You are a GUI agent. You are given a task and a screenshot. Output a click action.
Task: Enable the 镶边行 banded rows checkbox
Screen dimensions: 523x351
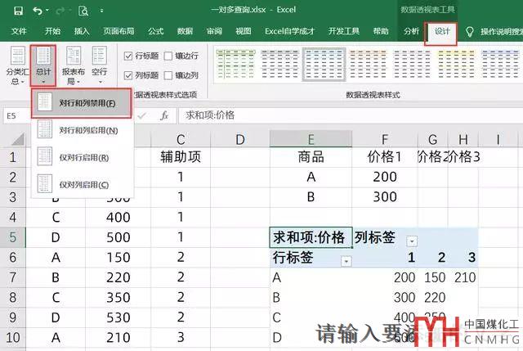pyautogui.click(x=168, y=56)
